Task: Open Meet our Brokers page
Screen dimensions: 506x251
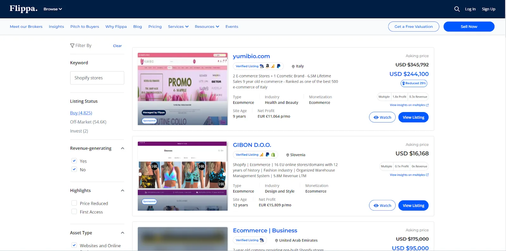Action: [26, 27]
